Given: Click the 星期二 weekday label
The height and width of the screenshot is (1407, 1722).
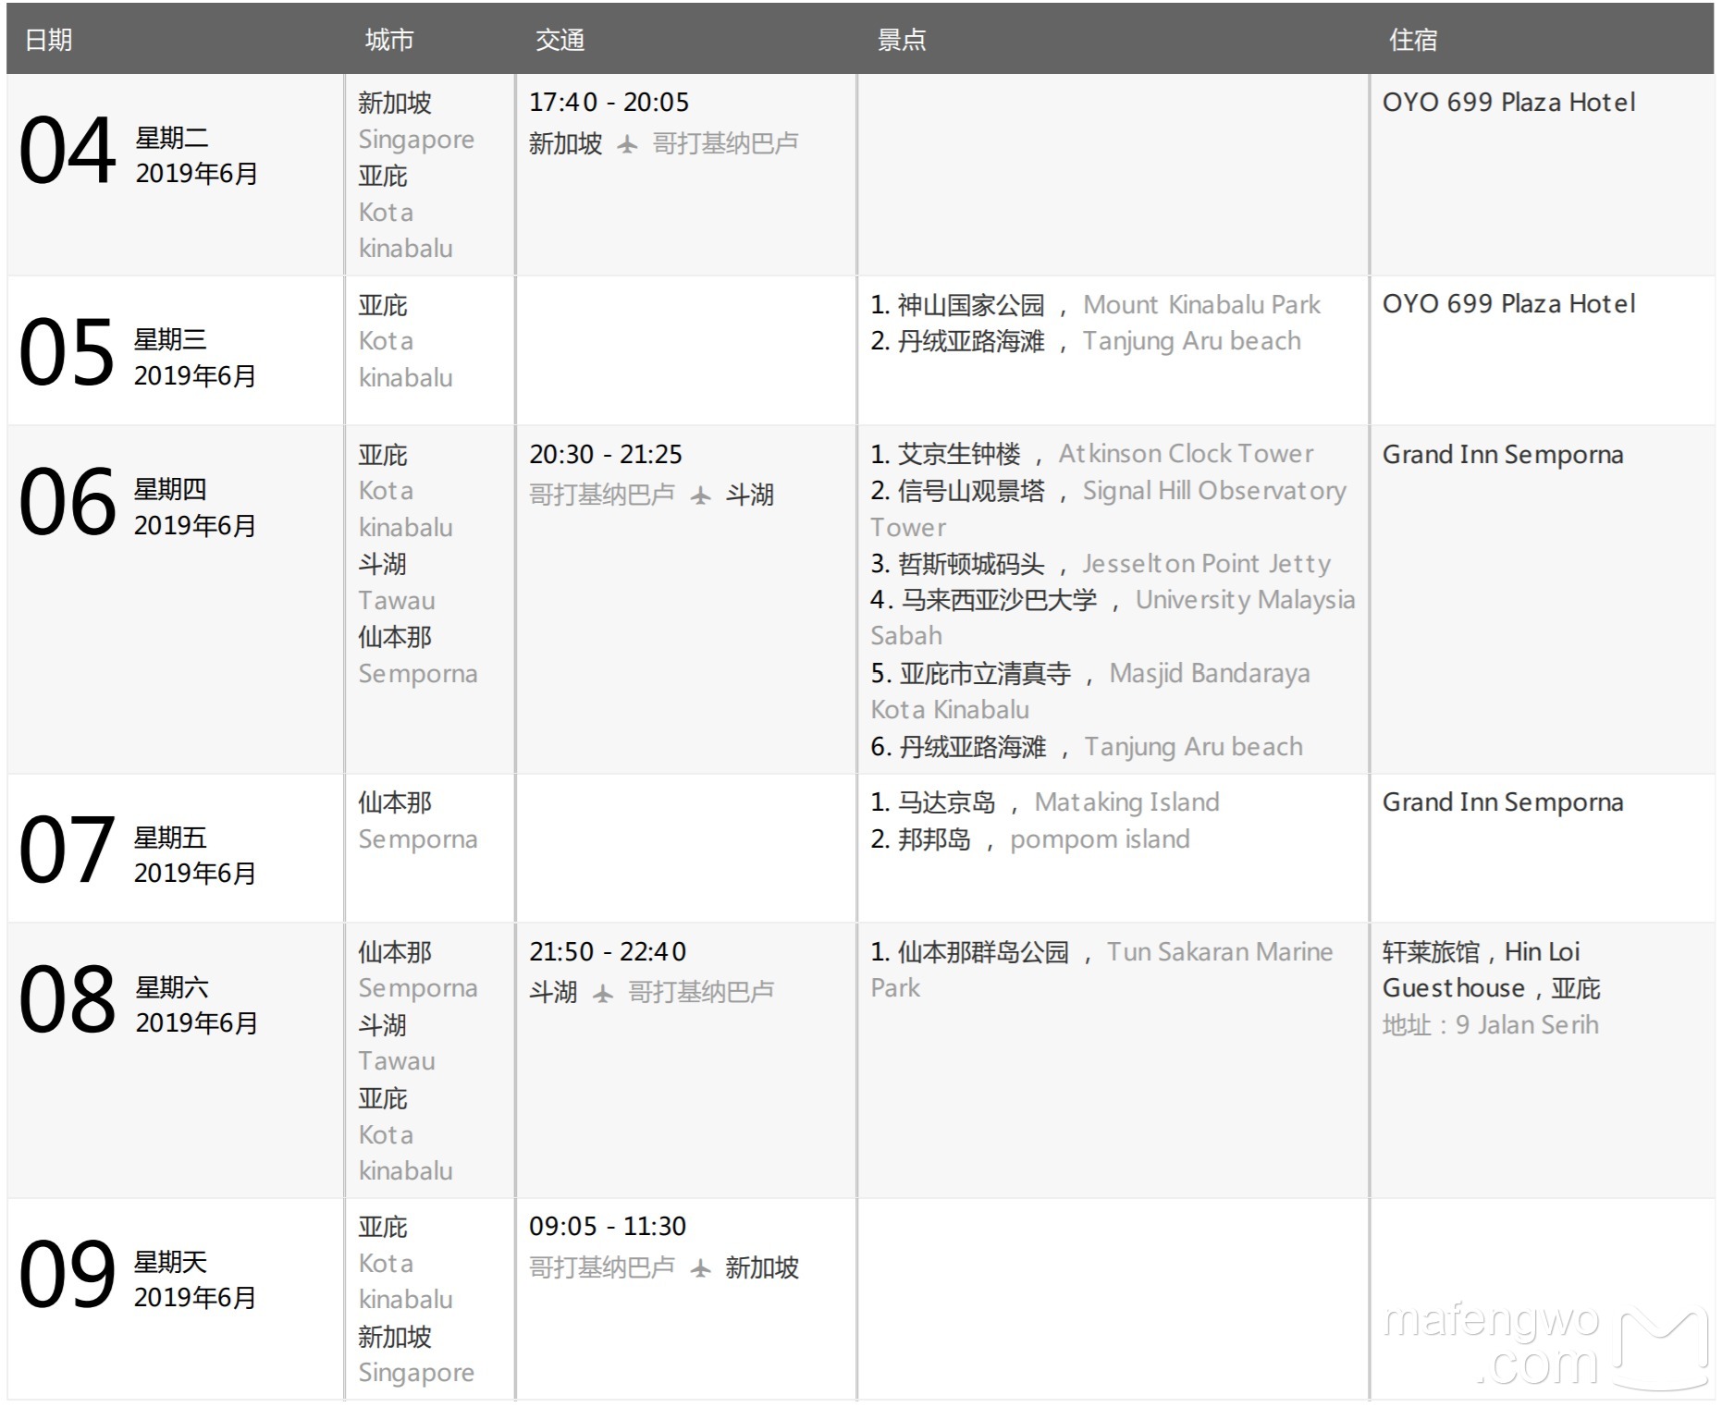Looking at the screenshot, I should (172, 138).
